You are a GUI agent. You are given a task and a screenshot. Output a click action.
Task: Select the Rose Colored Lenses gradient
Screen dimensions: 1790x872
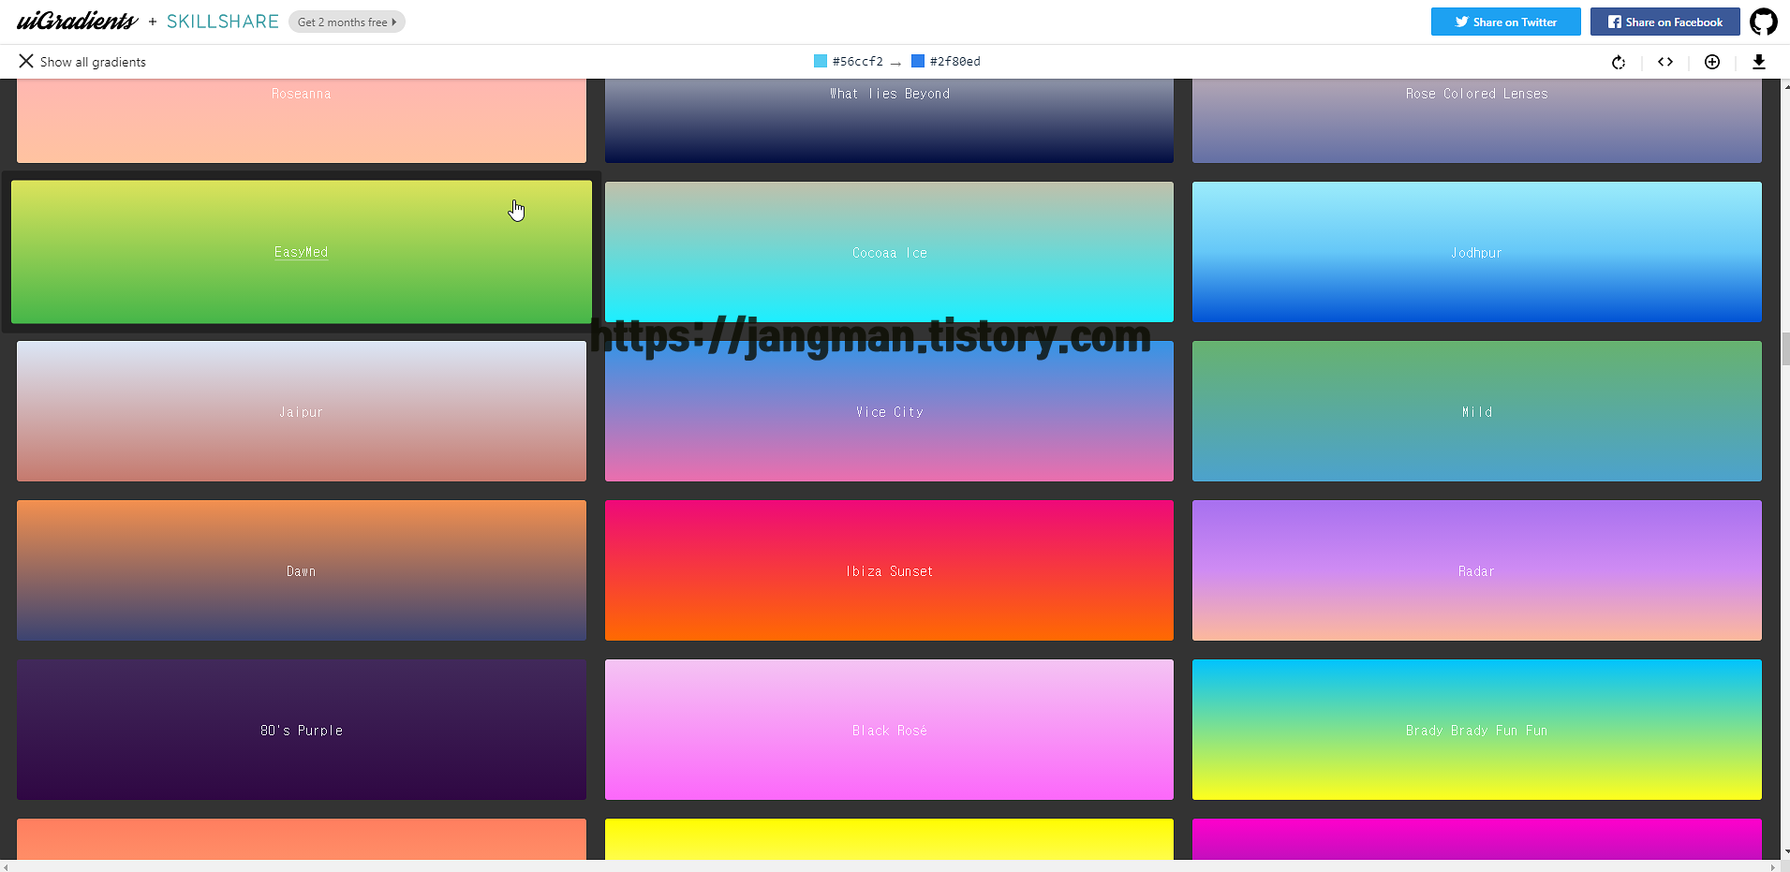[x=1477, y=120]
